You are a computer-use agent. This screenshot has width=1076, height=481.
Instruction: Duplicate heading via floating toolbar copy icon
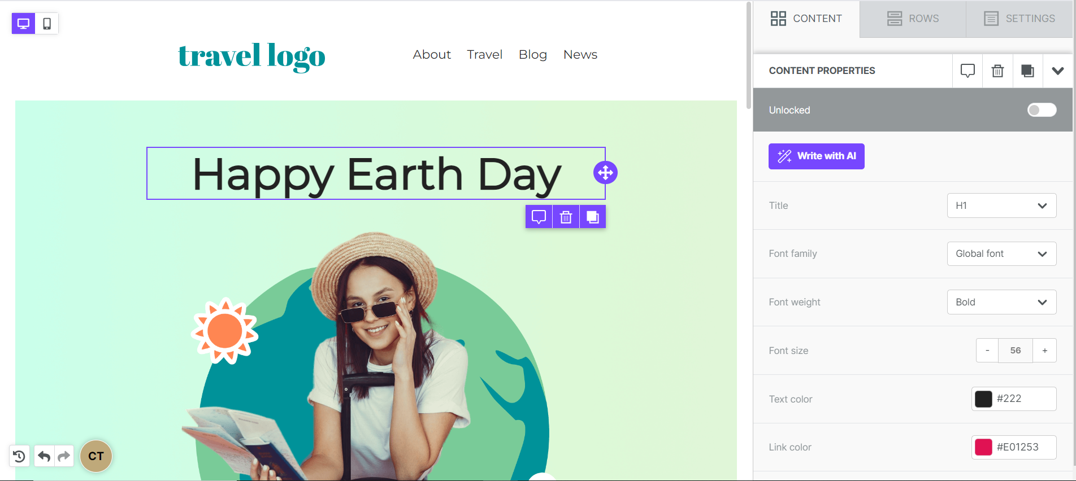(x=593, y=217)
